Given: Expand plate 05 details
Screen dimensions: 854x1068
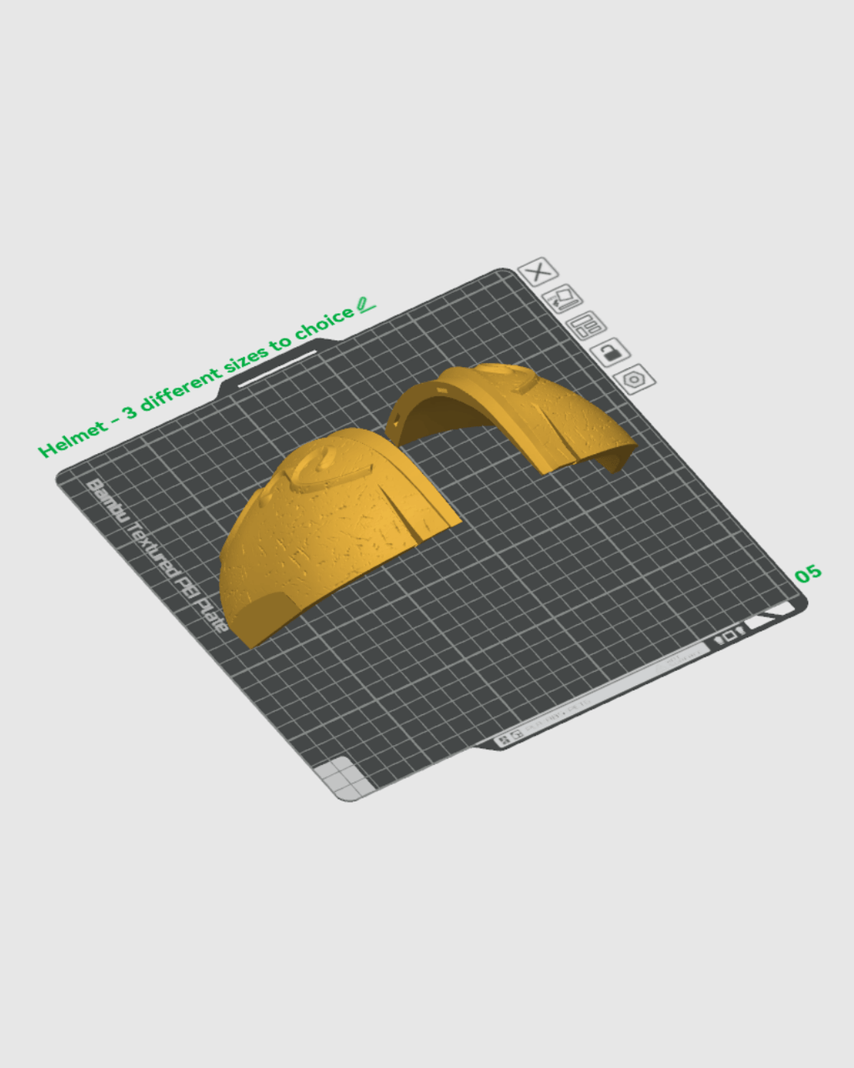Looking at the screenshot, I should (x=807, y=574).
